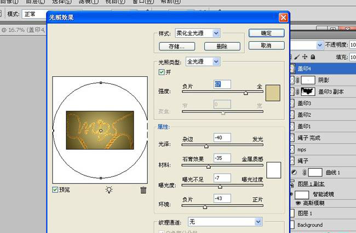Click the 阴影 layer mask thumbnail
This screenshot has height=233, width=356.
(308, 80)
